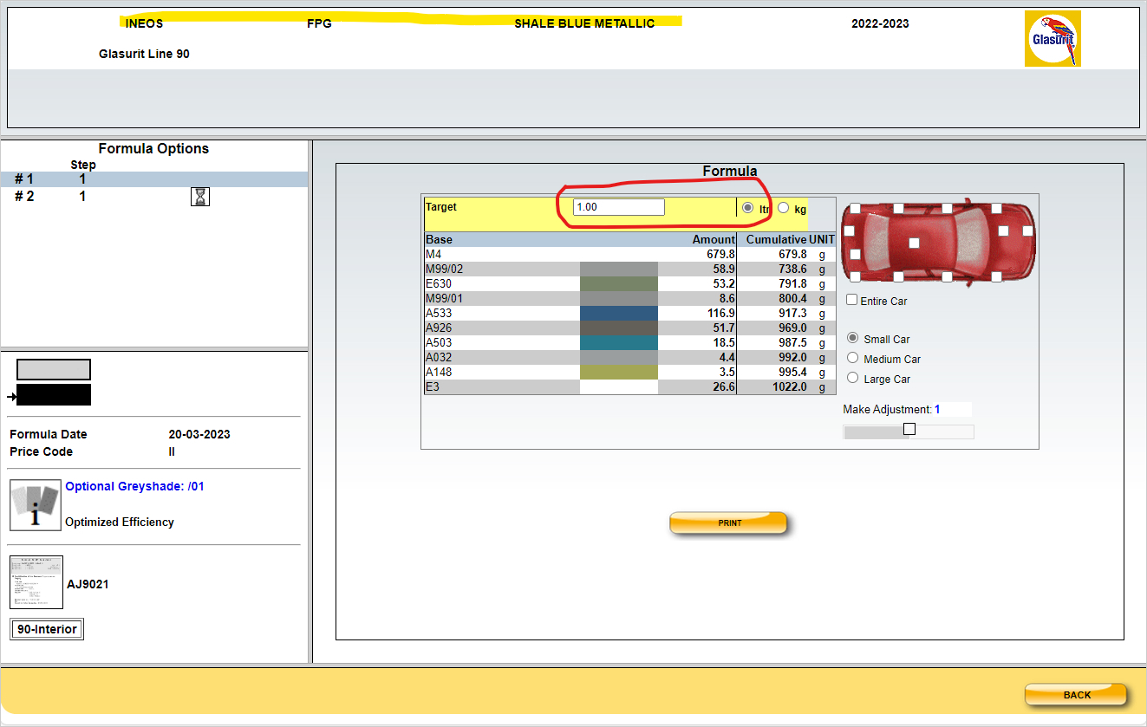
Task: Click the light grey color box in left panel
Action: tap(54, 369)
